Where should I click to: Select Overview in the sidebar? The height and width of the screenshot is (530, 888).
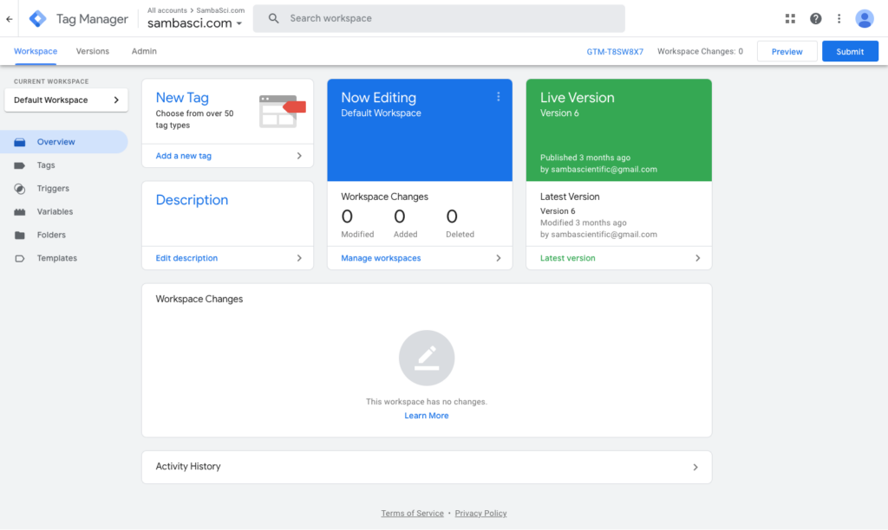click(64, 142)
